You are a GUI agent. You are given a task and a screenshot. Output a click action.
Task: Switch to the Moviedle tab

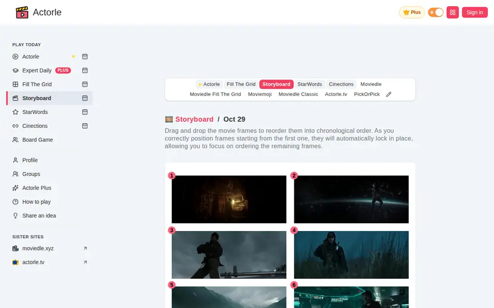tap(371, 84)
